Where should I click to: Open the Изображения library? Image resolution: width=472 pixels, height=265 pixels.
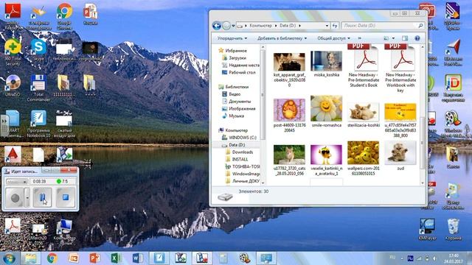tap(239, 108)
